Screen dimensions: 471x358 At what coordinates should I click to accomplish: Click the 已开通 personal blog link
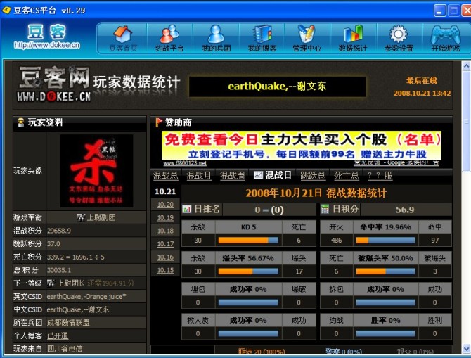coord(58,335)
